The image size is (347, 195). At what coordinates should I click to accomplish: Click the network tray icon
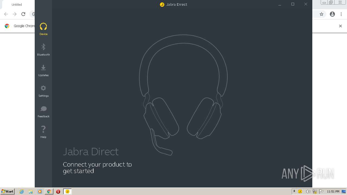[315, 191]
